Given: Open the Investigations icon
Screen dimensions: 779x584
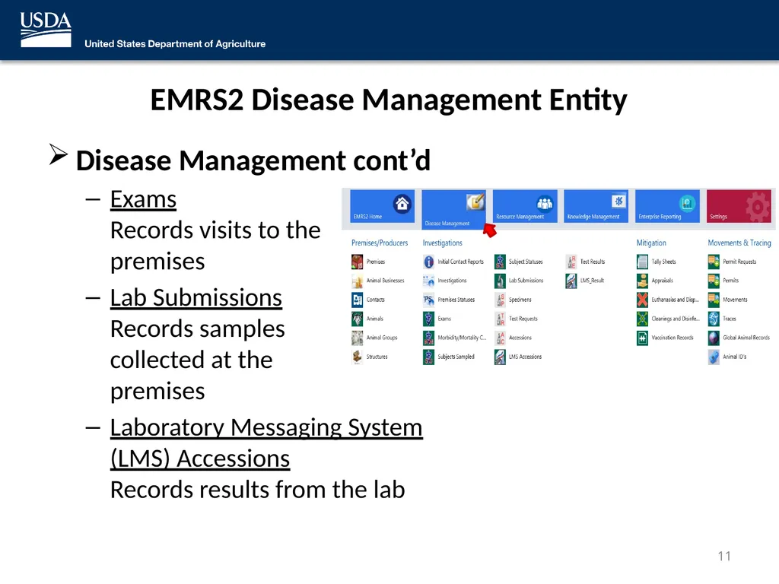Looking at the screenshot, I should pyautogui.click(x=429, y=281).
